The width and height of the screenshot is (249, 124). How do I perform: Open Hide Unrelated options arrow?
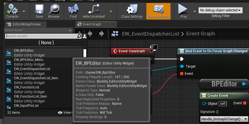coord(111,11)
